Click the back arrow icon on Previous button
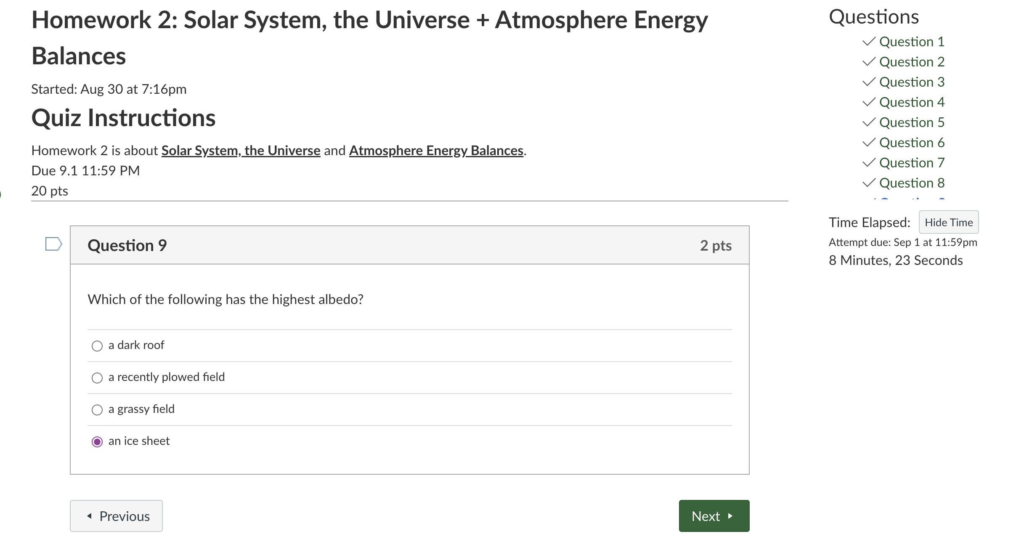The image size is (1024, 534). point(89,516)
